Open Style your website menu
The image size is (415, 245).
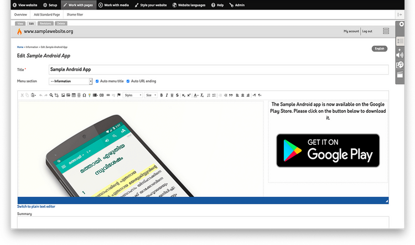click(151, 5)
